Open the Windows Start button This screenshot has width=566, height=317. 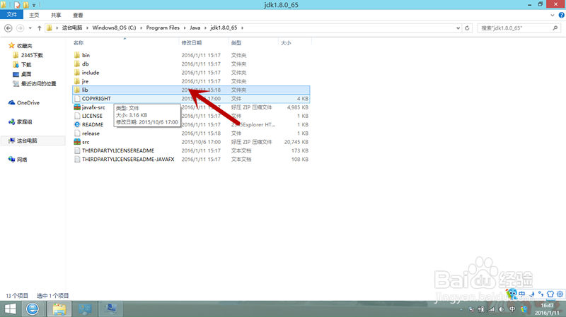click(11, 309)
